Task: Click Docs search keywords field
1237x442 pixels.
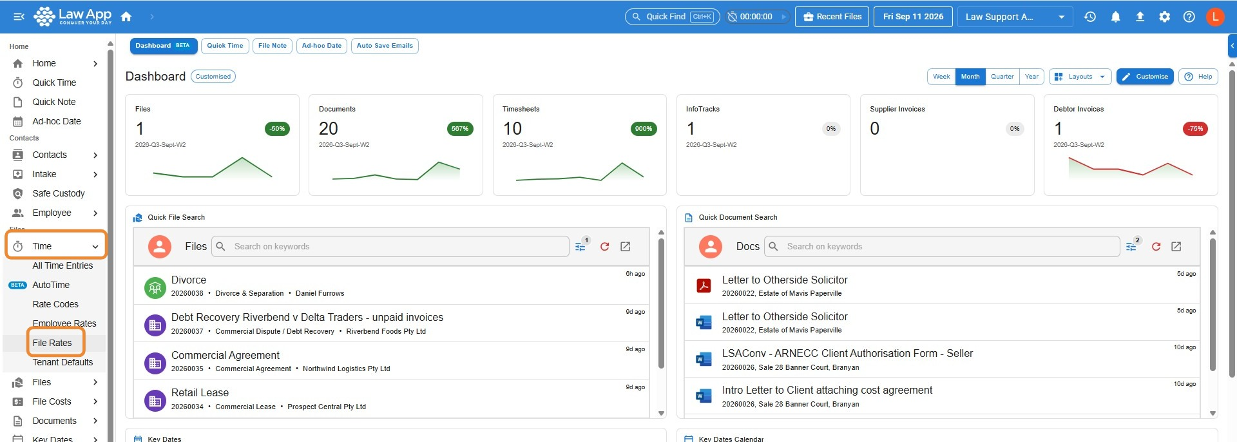Action: click(x=942, y=247)
